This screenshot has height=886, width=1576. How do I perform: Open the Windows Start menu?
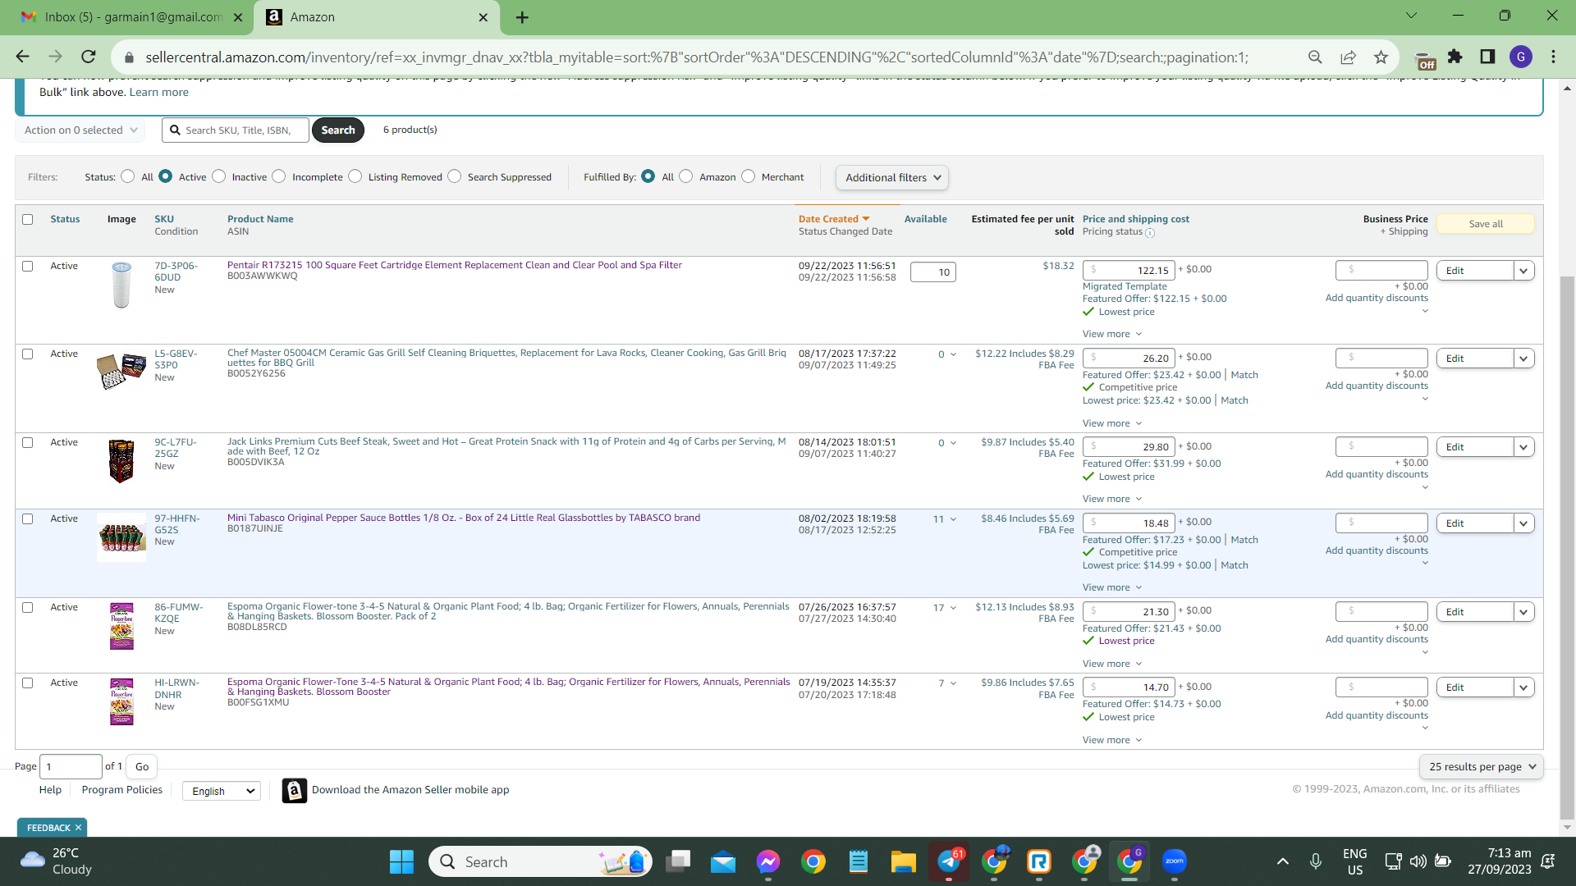(x=401, y=862)
